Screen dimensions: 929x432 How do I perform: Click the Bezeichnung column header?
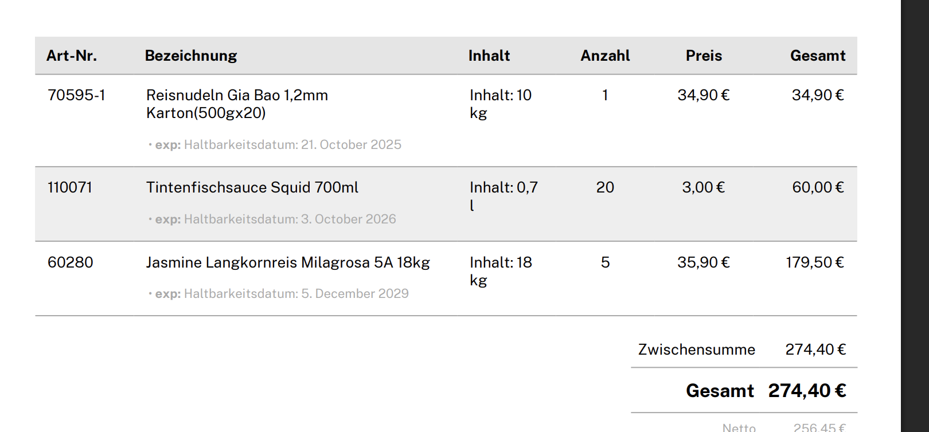[x=191, y=56]
